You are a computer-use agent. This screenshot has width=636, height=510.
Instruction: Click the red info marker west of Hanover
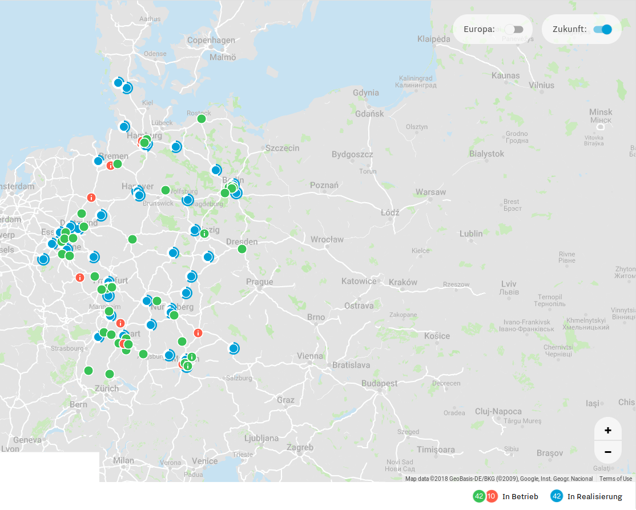point(91,198)
